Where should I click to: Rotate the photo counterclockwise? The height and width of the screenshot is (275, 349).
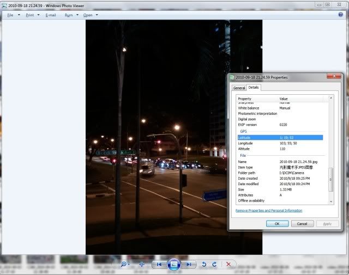click(x=204, y=264)
